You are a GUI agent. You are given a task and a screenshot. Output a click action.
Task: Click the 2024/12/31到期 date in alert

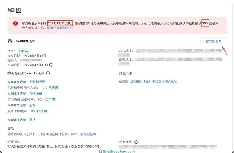pos(60,23)
